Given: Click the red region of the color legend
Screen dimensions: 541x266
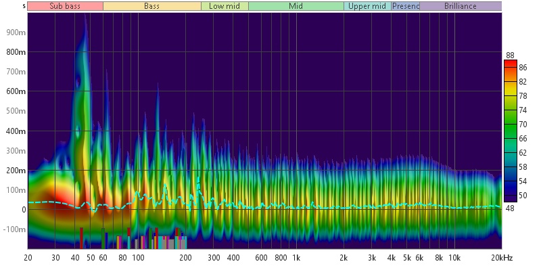Looking at the screenshot, I should (511, 66).
